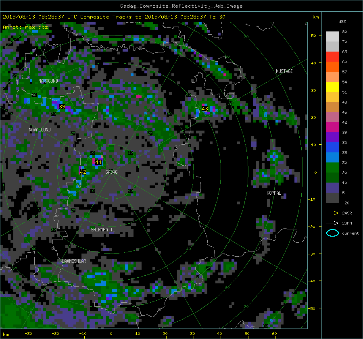Click the blue 35 dBZ legend swatch

[x=332, y=148]
